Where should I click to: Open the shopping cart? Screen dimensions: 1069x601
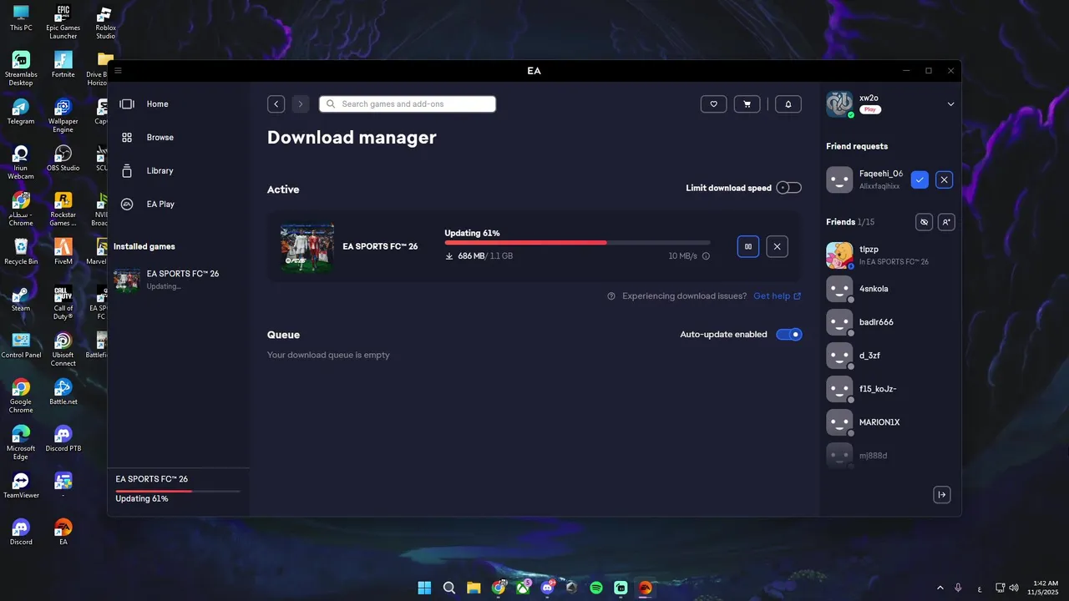(x=747, y=104)
